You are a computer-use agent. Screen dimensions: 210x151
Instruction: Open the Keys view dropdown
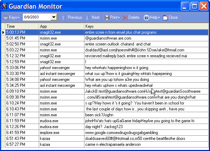click(11, 17)
